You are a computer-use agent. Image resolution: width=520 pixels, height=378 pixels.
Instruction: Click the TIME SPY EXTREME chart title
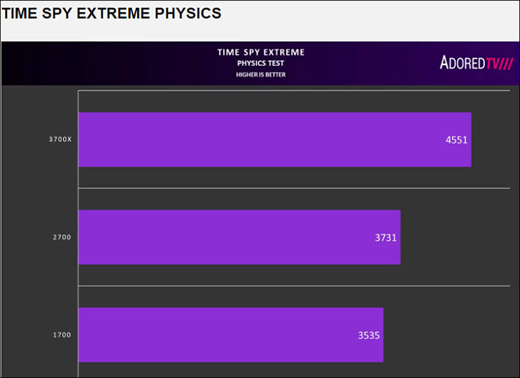[x=261, y=52]
